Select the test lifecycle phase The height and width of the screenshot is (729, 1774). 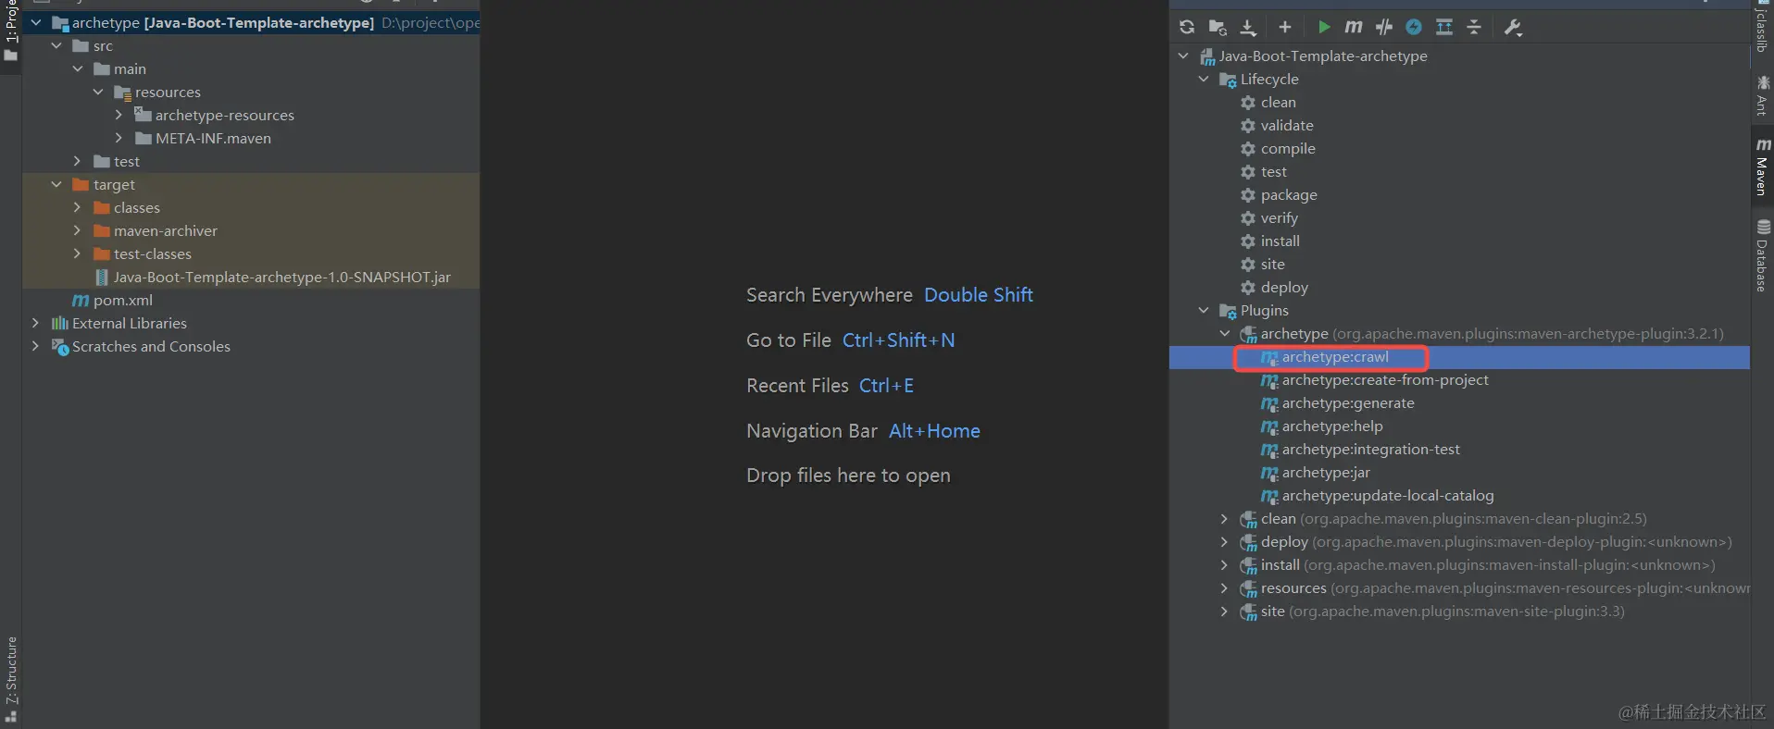pyautogui.click(x=1274, y=172)
